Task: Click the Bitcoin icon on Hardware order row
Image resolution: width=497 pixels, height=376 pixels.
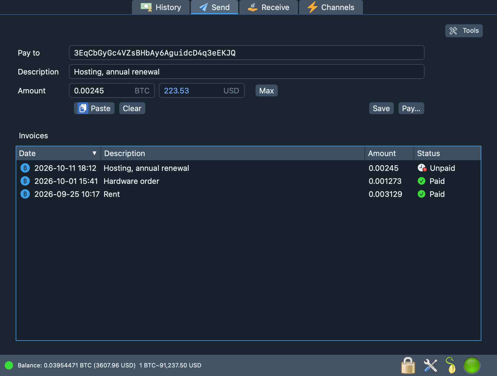Action: pyautogui.click(x=25, y=181)
